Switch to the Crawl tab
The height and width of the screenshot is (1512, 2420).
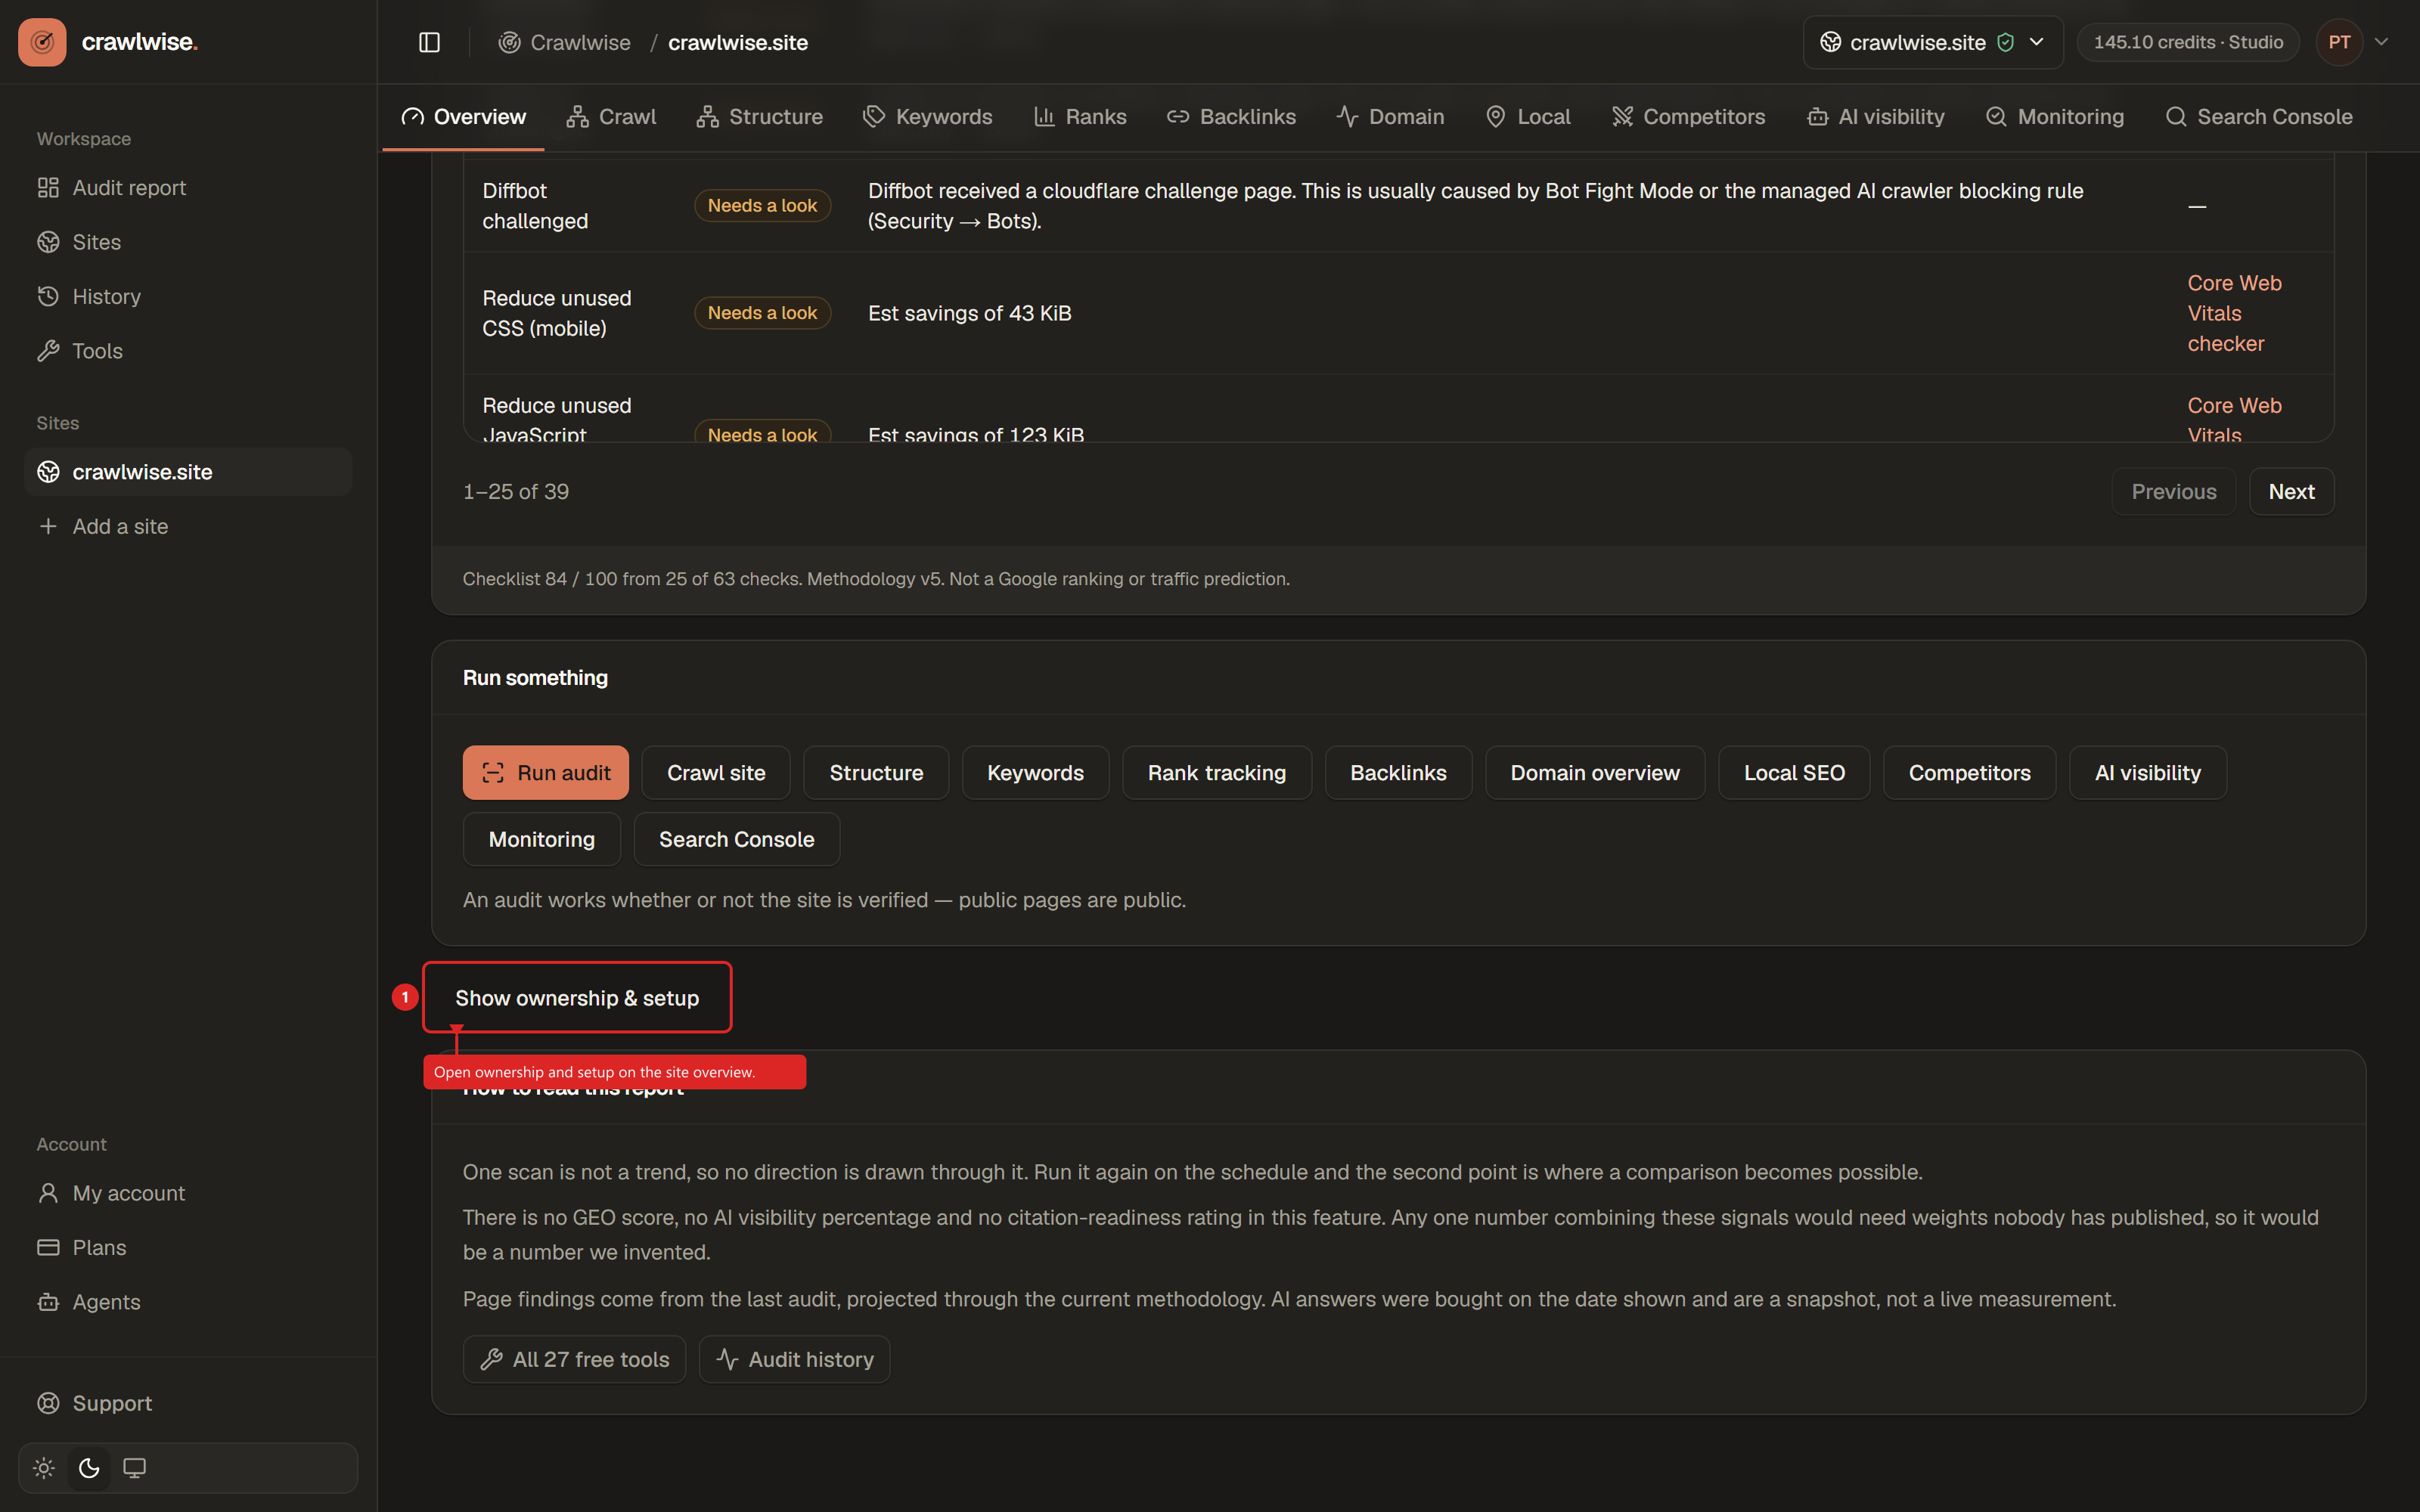click(x=611, y=117)
